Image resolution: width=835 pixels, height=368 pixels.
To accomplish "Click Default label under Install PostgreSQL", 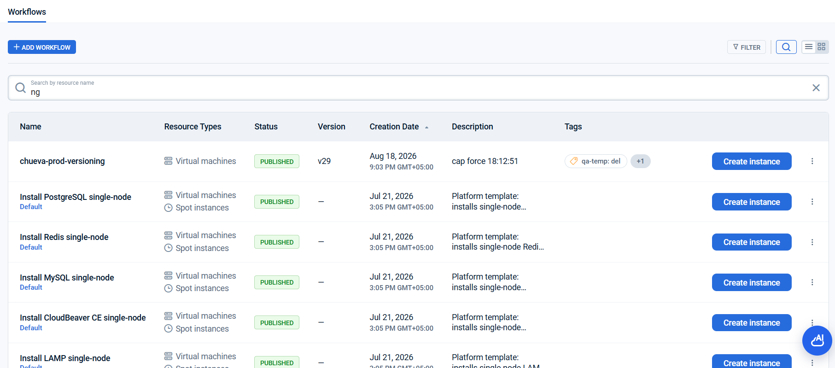I will [31, 207].
